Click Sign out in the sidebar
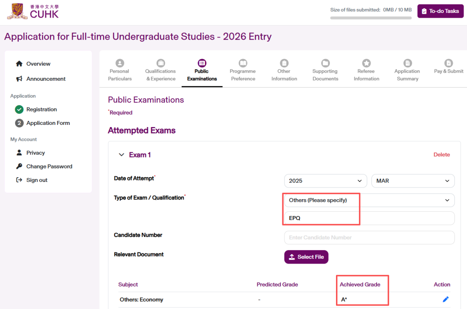The height and width of the screenshot is (309, 467). click(37, 180)
